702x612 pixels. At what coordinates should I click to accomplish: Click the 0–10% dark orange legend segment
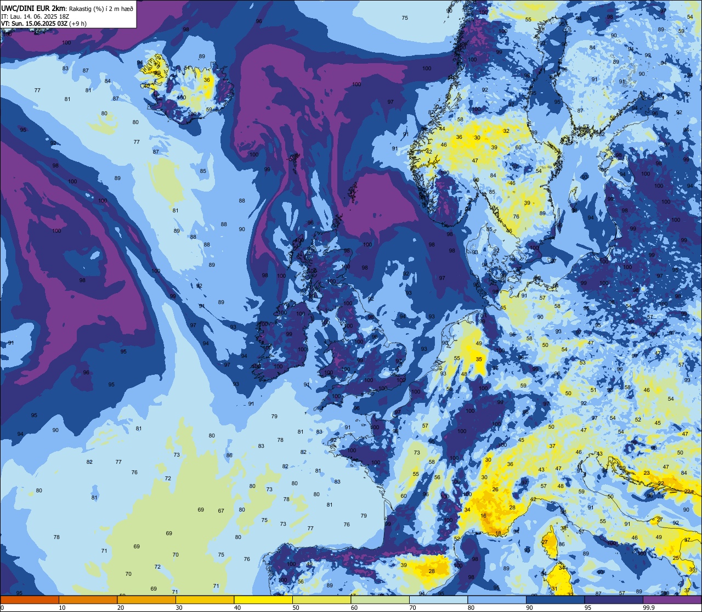pyautogui.click(x=30, y=599)
